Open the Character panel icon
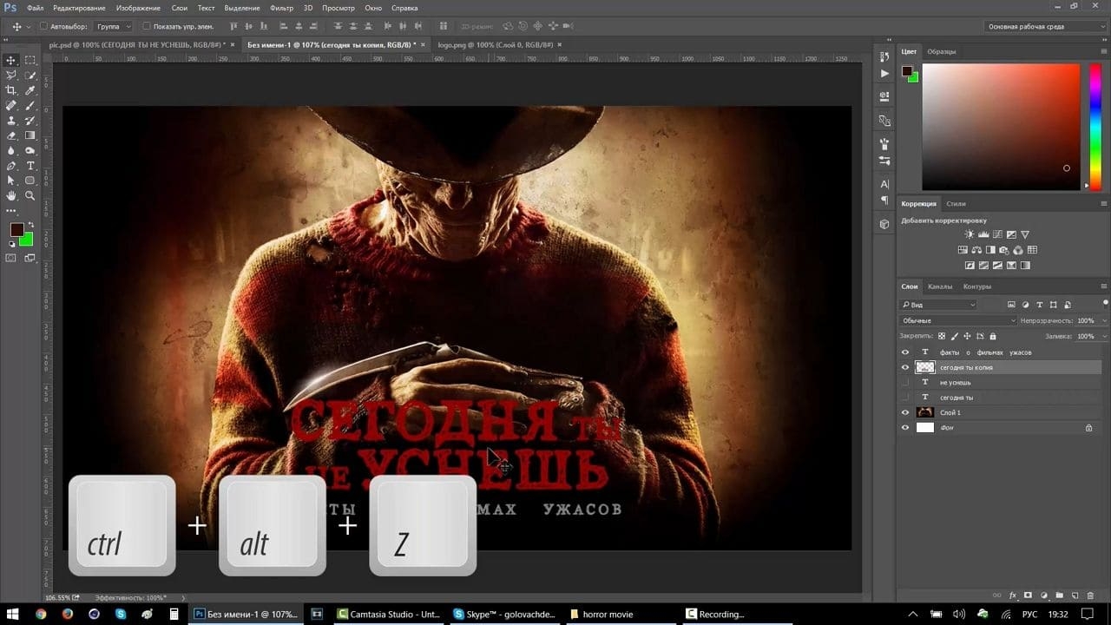1111x625 pixels. (884, 184)
